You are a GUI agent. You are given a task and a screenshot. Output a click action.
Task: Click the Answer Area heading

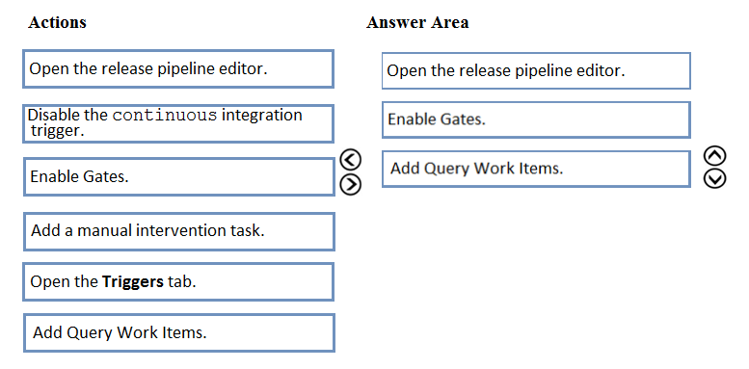click(x=417, y=22)
